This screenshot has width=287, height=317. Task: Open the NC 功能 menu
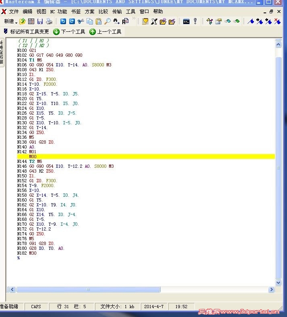coord(58,12)
